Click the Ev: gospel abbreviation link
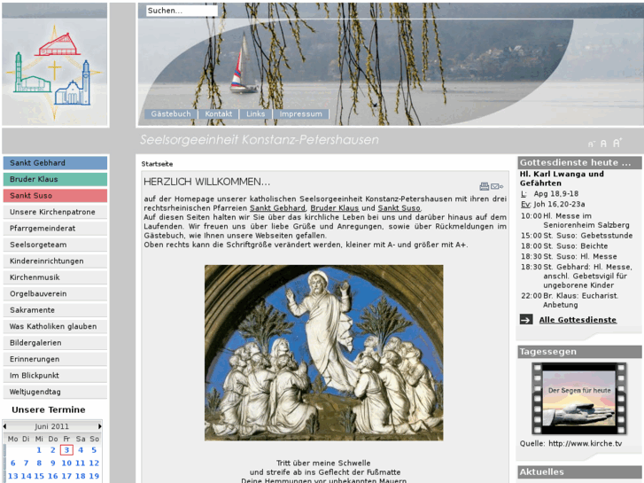The height and width of the screenshot is (483, 644). click(525, 205)
